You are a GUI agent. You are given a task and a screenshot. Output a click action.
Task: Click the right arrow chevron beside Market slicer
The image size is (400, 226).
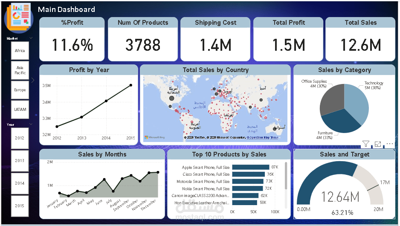pyautogui.click(x=33, y=80)
